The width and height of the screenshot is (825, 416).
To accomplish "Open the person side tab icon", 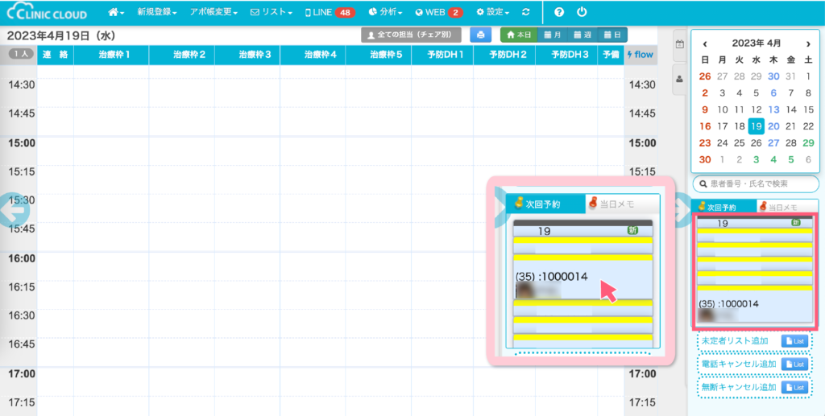I will pyautogui.click(x=679, y=79).
